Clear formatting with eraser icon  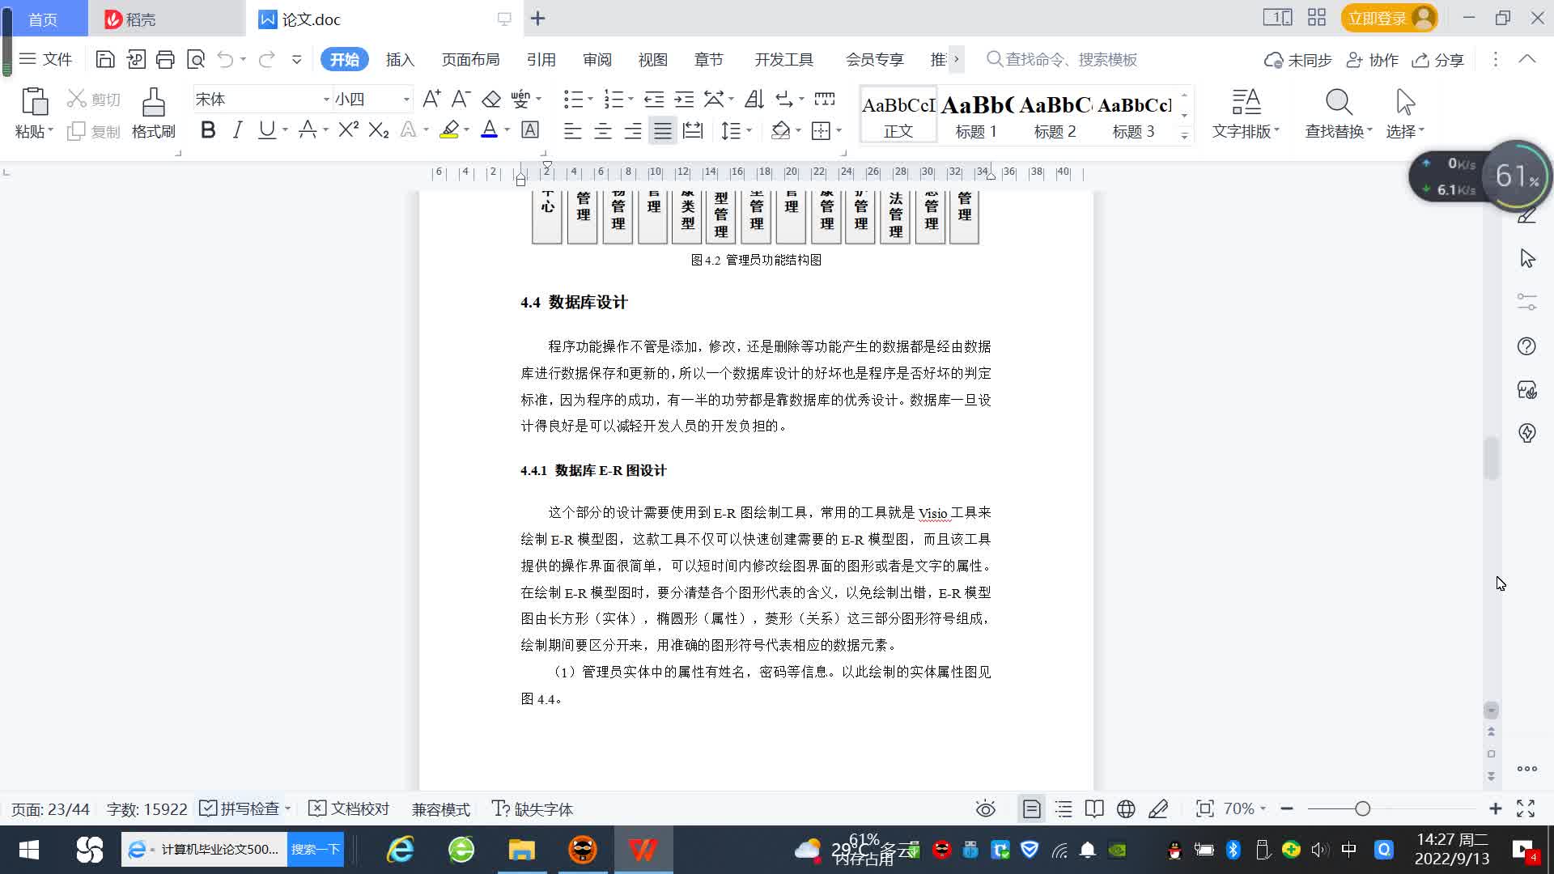(x=491, y=99)
